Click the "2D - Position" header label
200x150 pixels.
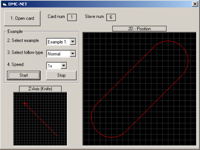139,29
